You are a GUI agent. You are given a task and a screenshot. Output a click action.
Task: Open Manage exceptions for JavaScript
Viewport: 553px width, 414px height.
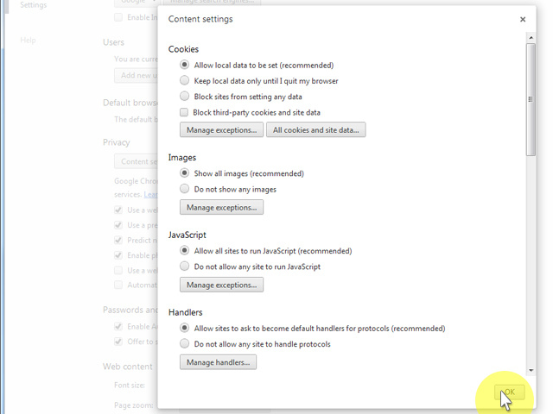(x=221, y=285)
